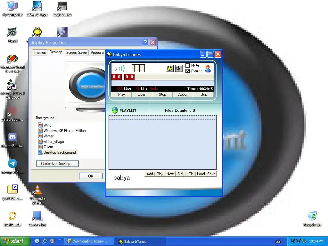Open the Start menu
The width and height of the screenshot is (328, 246).
15,242
